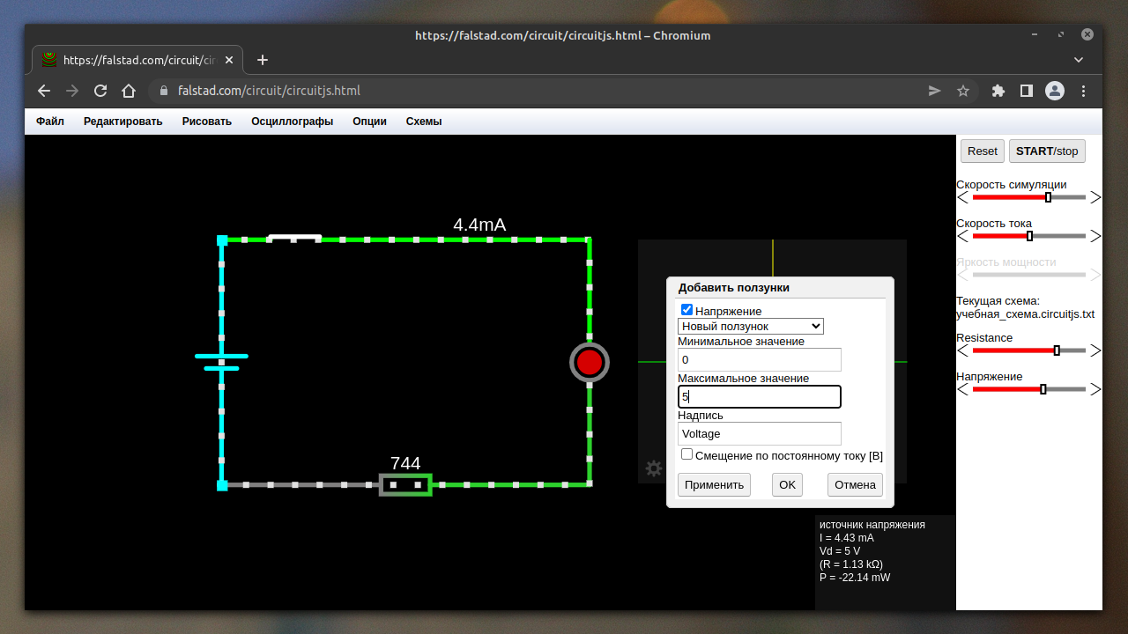The width and height of the screenshot is (1128, 634).
Task: Bookmark this page with the star icon
Action: [x=963, y=91]
